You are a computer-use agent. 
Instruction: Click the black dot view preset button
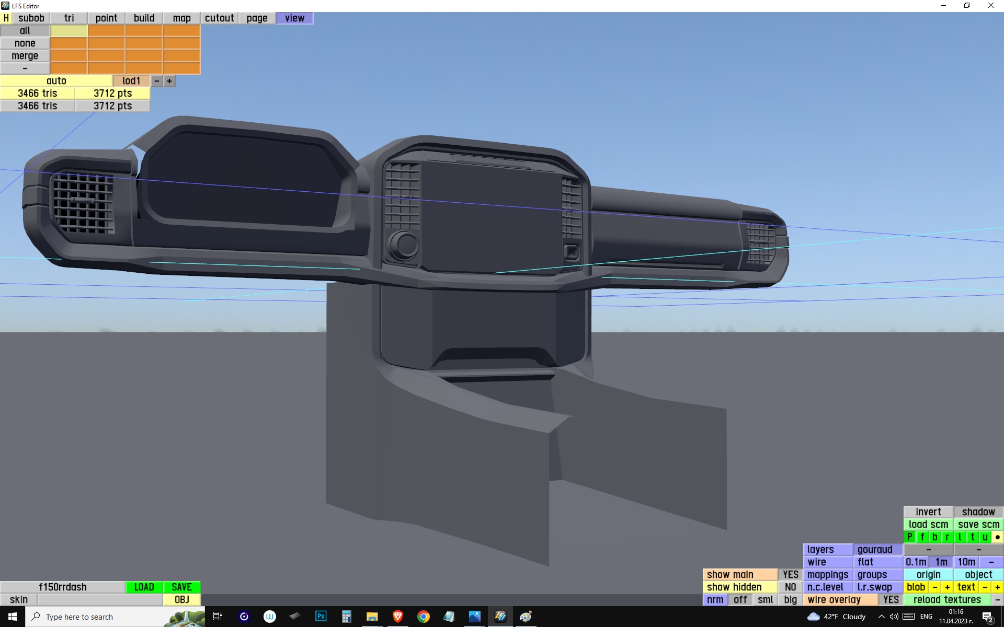pos(997,537)
